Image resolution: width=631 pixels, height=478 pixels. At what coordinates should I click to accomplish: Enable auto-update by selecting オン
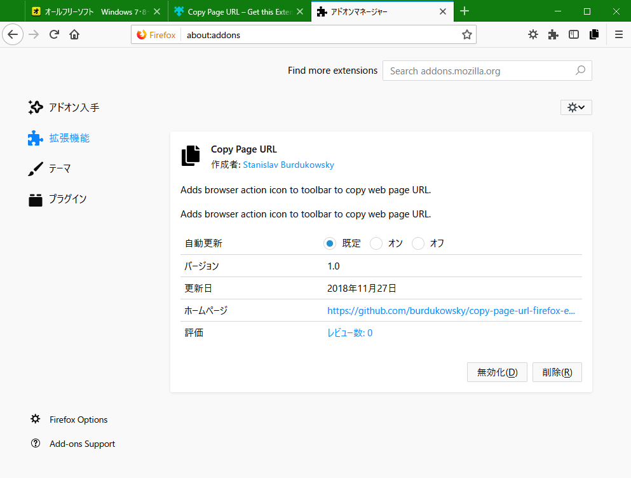pyautogui.click(x=376, y=243)
